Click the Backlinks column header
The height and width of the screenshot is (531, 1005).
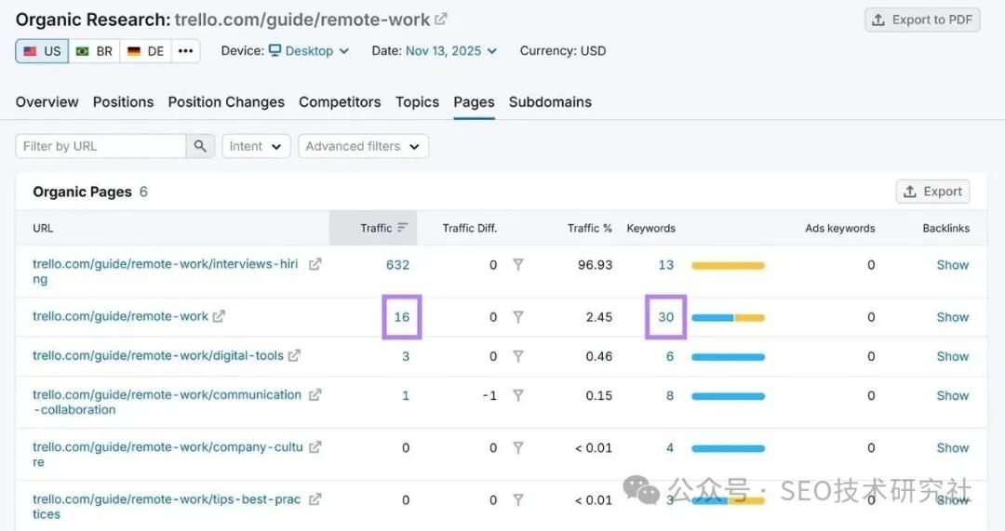coord(946,228)
